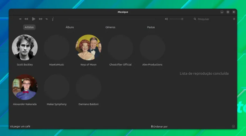Toggle shuffle playback mode

click(20, 19)
